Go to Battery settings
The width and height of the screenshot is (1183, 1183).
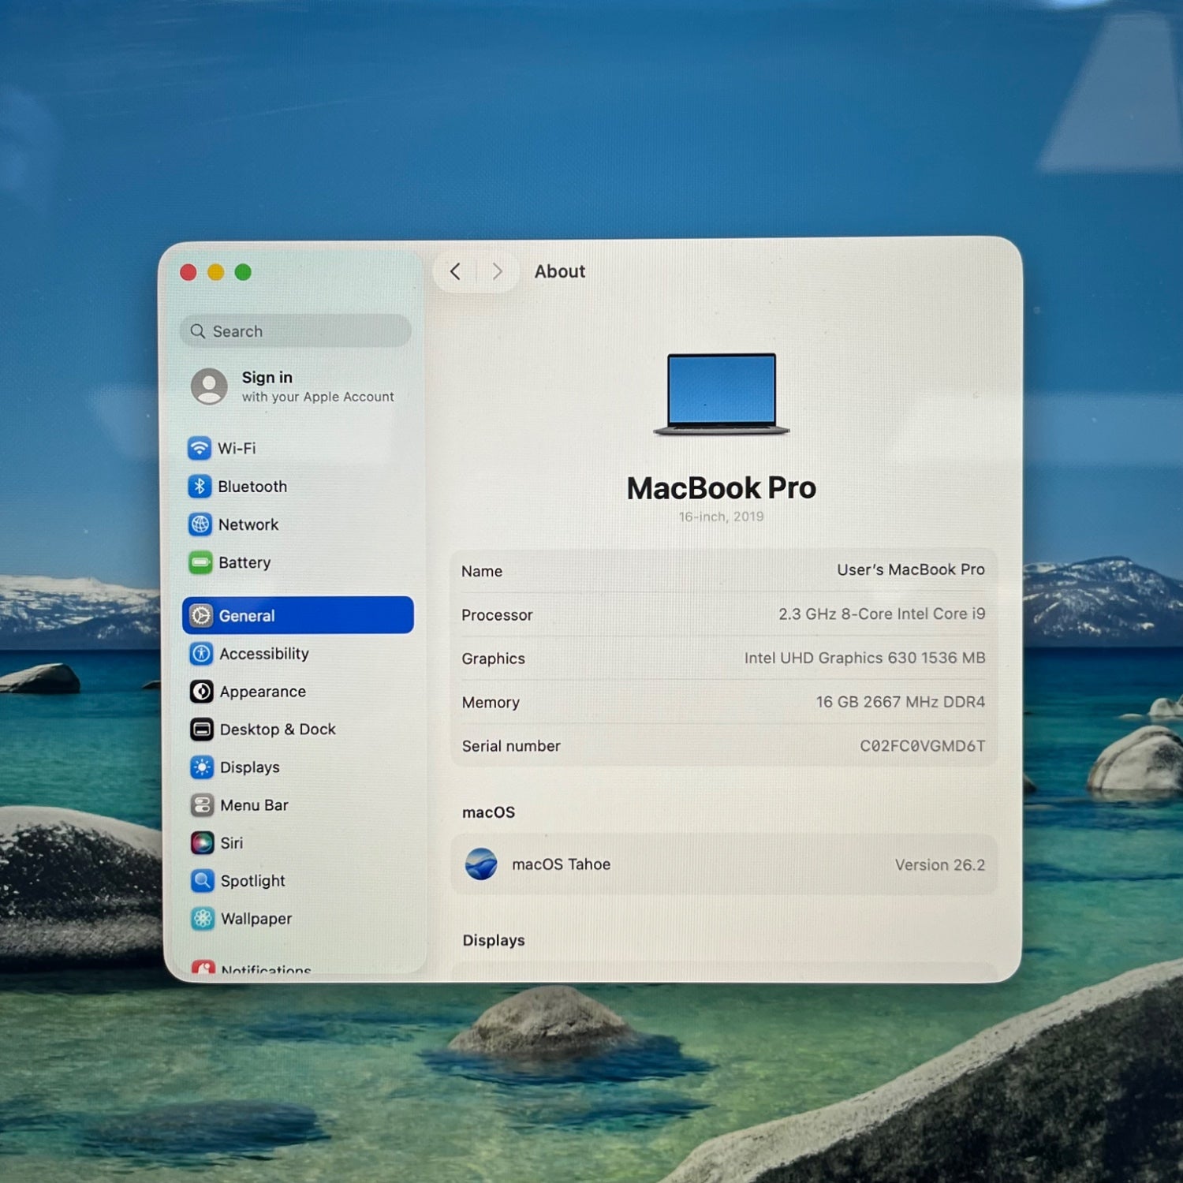230,562
